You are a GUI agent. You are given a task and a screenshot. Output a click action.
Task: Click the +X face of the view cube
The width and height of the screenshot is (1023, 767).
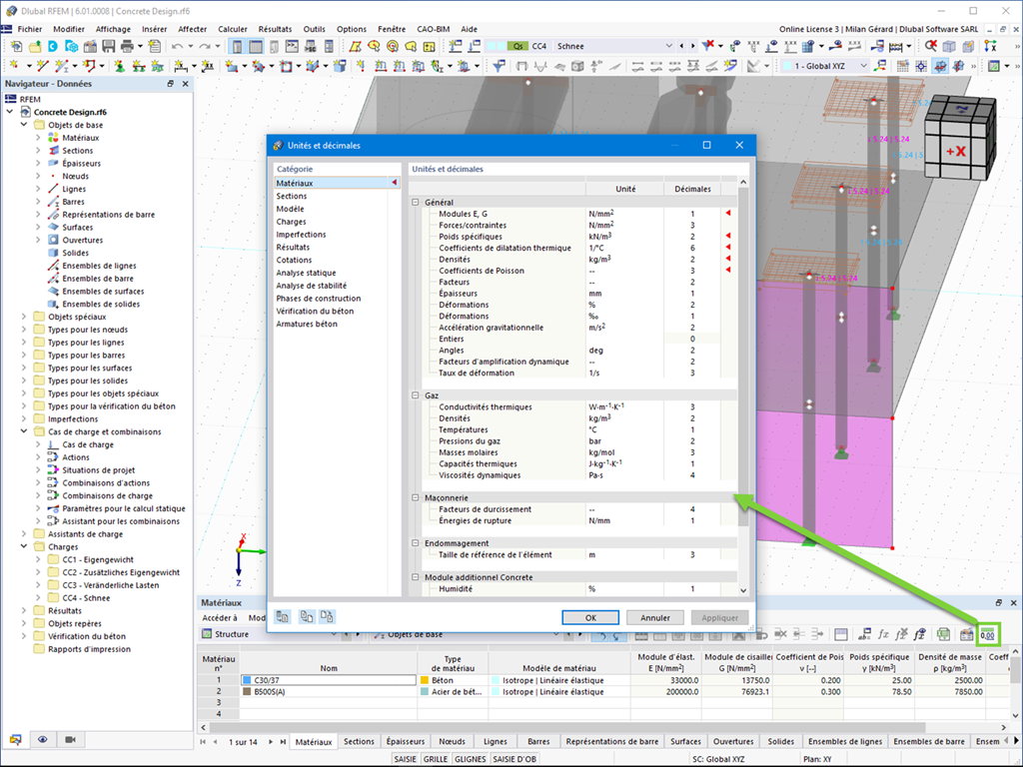coord(956,152)
